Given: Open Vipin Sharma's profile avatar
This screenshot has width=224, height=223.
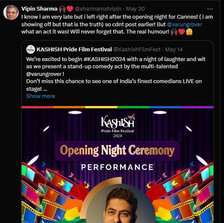Looking at the screenshot, I should pyautogui.click(x=11, y=12).
